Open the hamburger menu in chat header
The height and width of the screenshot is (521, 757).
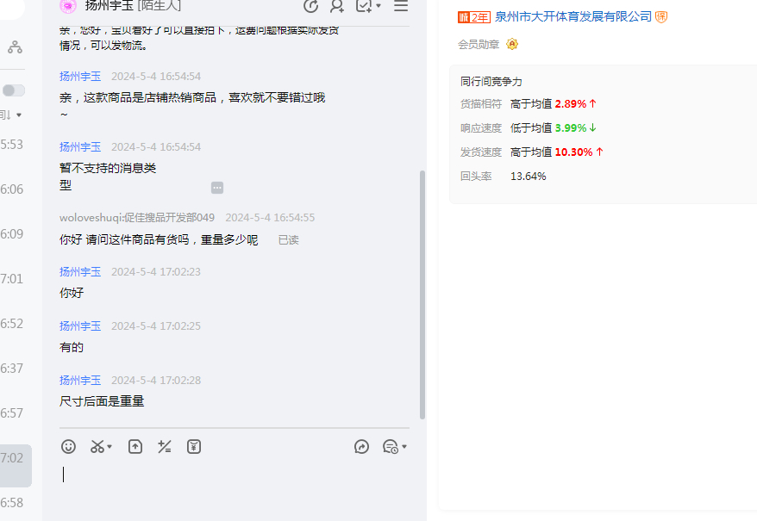(x=401, y=6)
